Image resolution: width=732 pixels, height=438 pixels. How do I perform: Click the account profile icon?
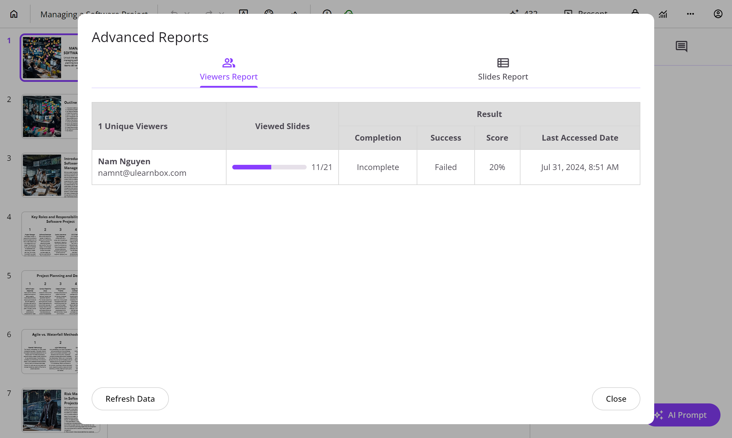pos(718,14)
